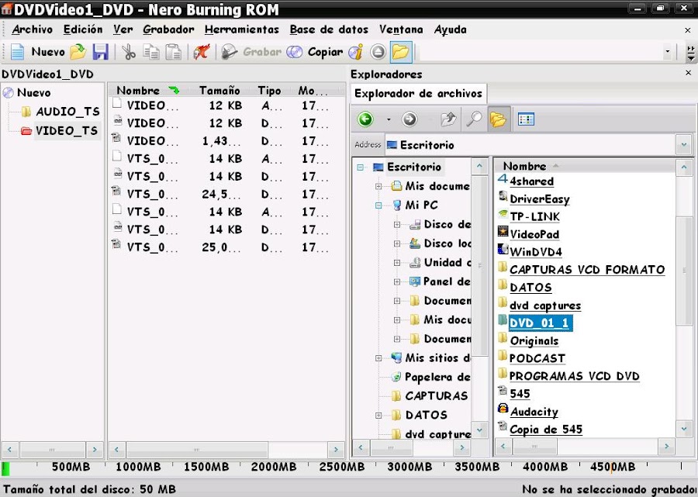Click the Paste clipboard toolbar icon

coord(173,52)
